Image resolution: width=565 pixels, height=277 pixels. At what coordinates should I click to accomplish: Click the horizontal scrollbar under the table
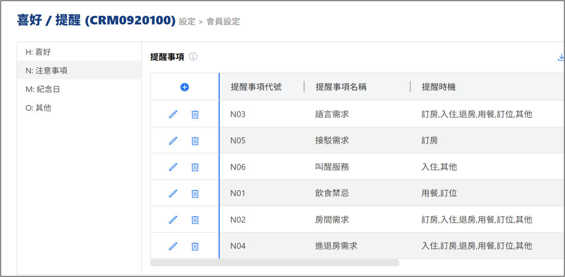(275, 263)
